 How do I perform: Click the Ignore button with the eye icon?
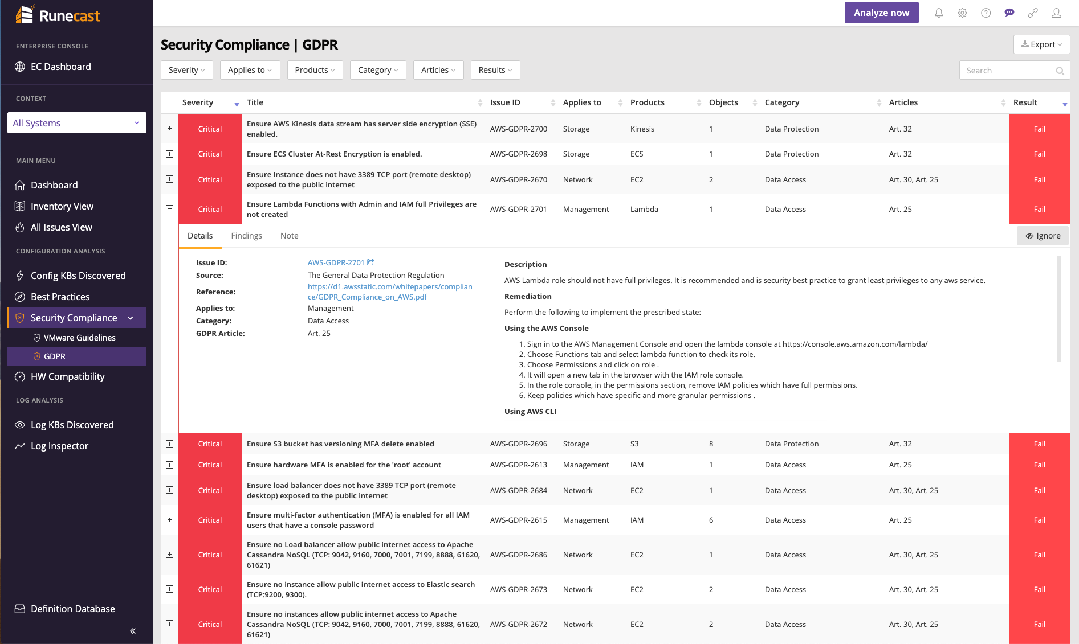coord(1043,236)
